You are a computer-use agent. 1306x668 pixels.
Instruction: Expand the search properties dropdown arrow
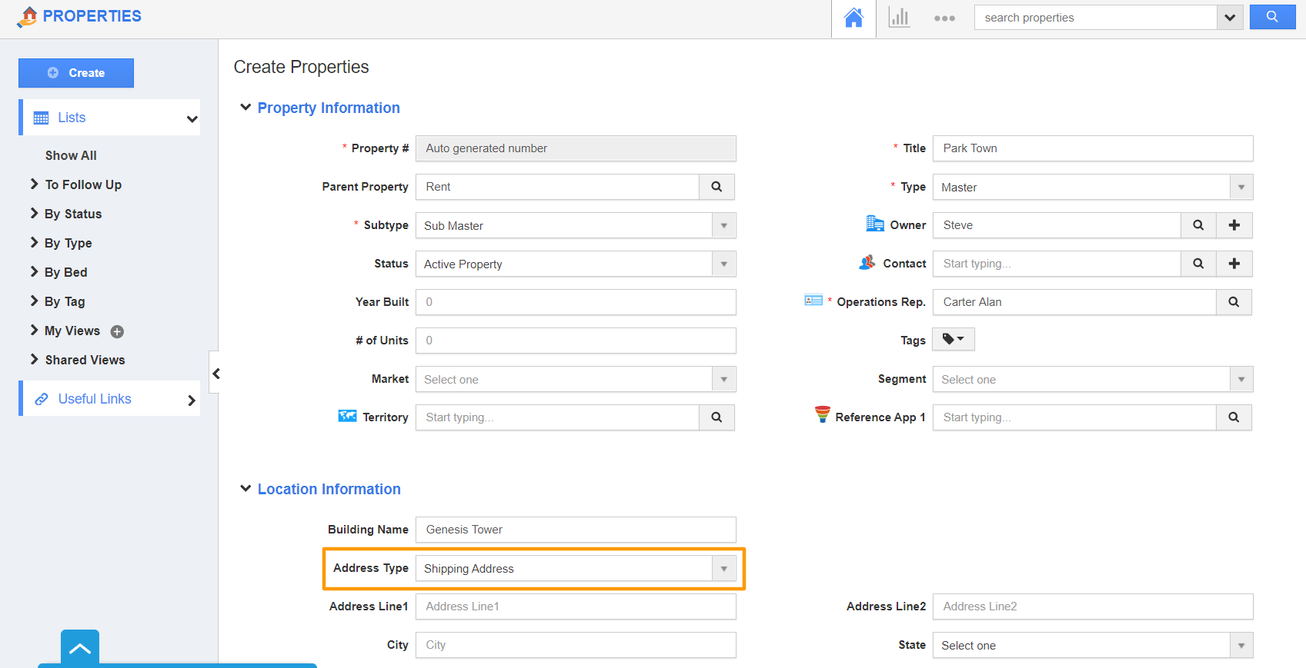point(1230,18)
